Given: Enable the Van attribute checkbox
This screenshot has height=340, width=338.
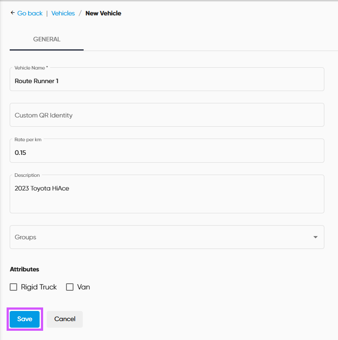Looking at the screenshot, I should 70,287.
